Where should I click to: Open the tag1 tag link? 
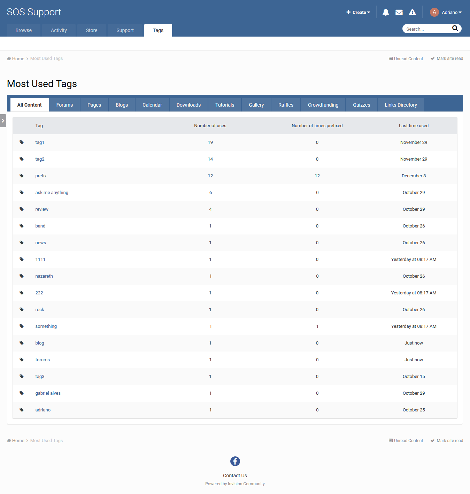point(40,142)
